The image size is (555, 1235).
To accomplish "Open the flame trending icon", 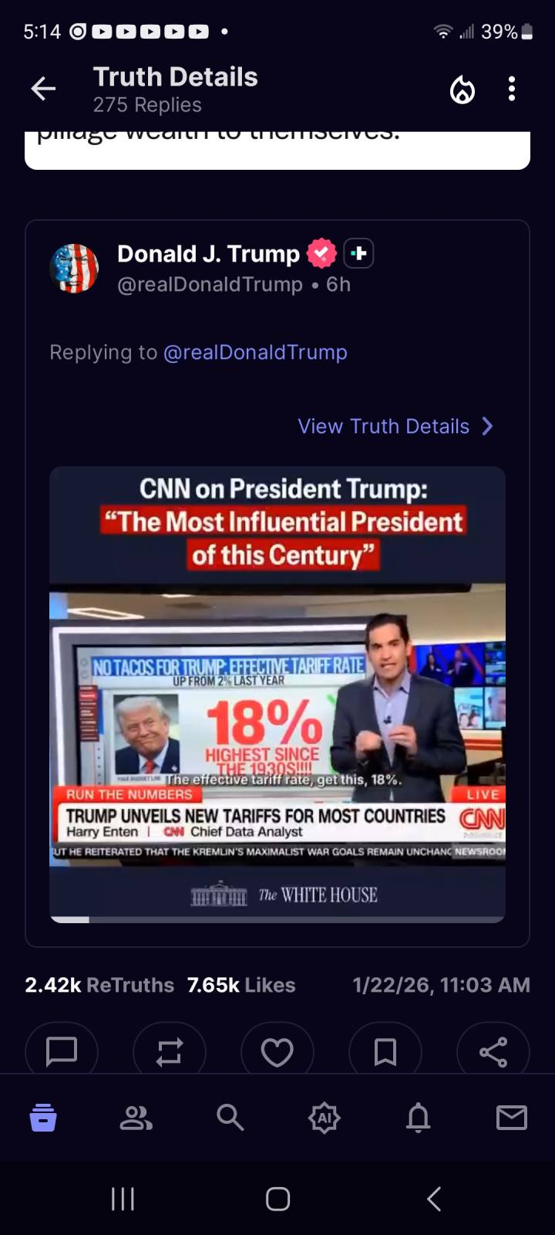I will [x=462, y=90].
